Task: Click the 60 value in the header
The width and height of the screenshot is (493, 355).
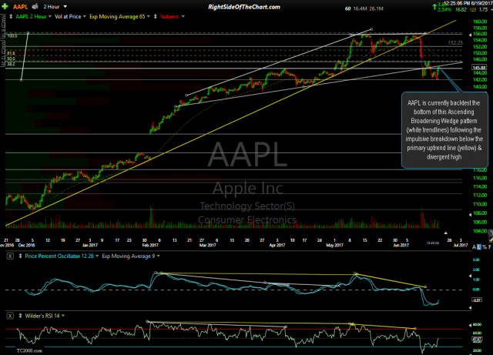Action: [x=347, y=8]
